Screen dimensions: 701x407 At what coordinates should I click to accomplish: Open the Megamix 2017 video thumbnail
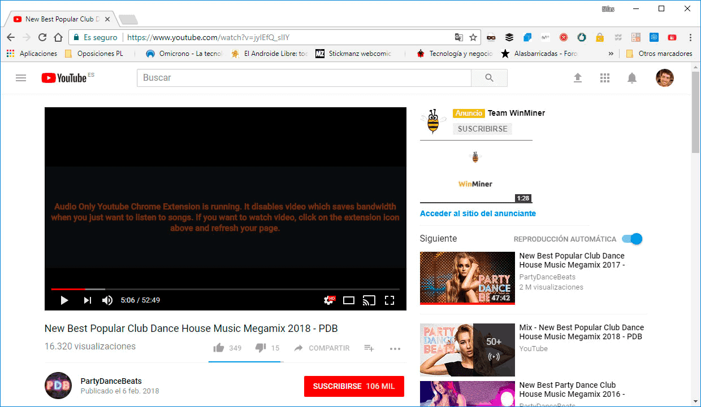coord(468,278)
